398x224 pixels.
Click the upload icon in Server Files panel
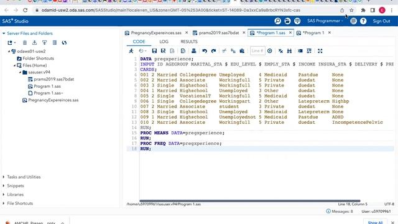coord(44,43)
